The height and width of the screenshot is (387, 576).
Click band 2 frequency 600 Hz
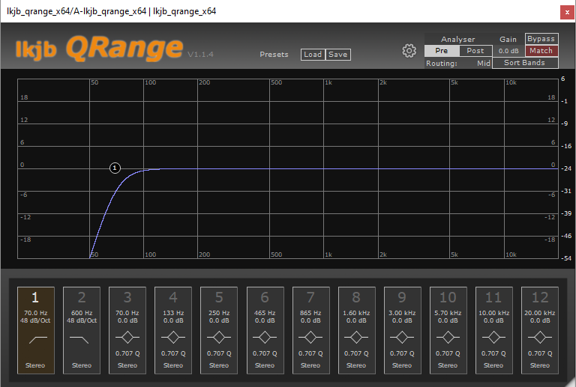(82, 313)
